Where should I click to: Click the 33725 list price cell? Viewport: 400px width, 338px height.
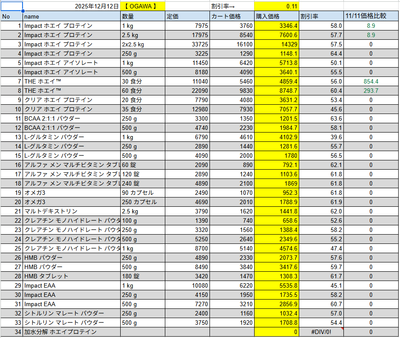point(187,44)
